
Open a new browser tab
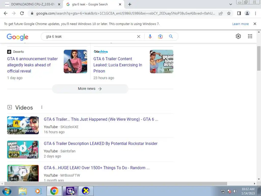tap(130, 4)
